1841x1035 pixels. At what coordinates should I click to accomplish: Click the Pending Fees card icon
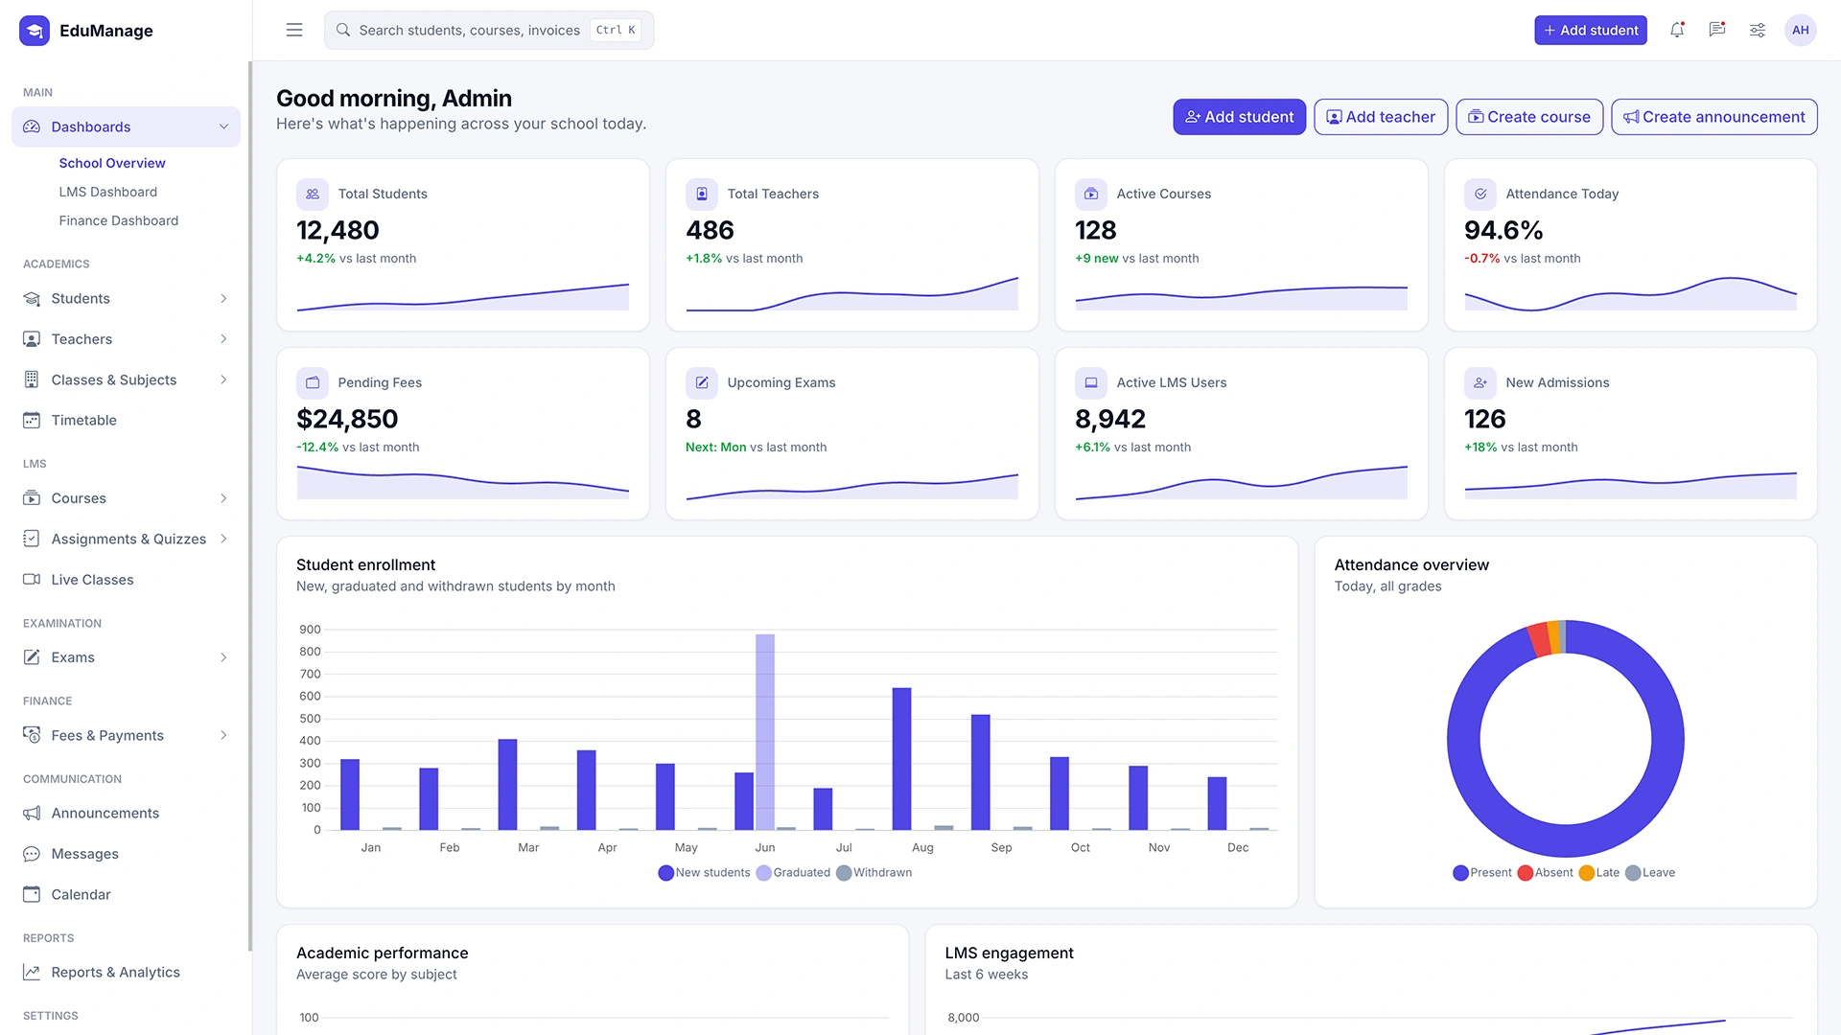pos(313,382)
